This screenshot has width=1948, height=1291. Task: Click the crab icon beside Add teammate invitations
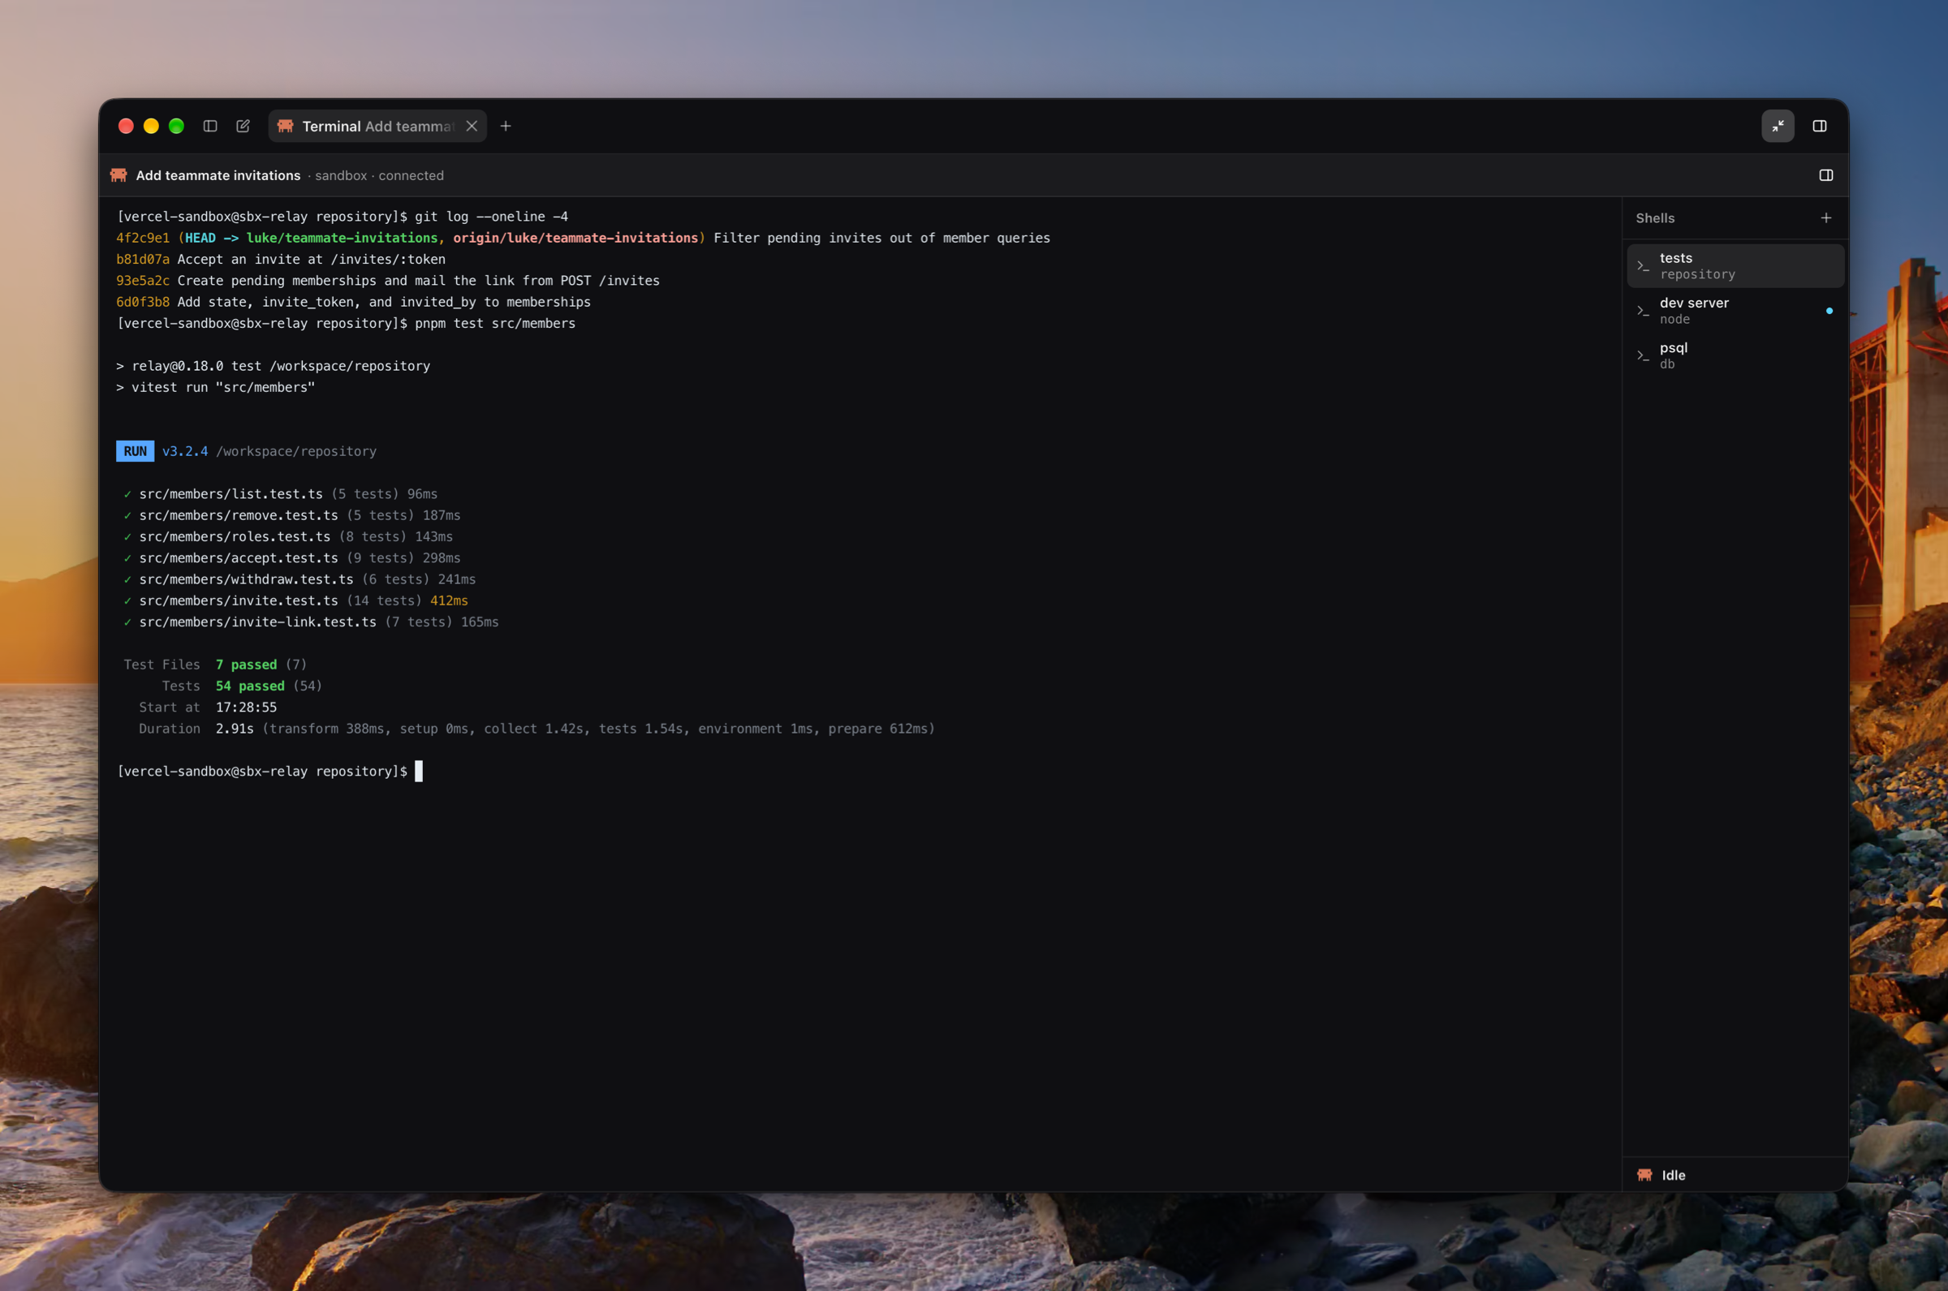119,175
